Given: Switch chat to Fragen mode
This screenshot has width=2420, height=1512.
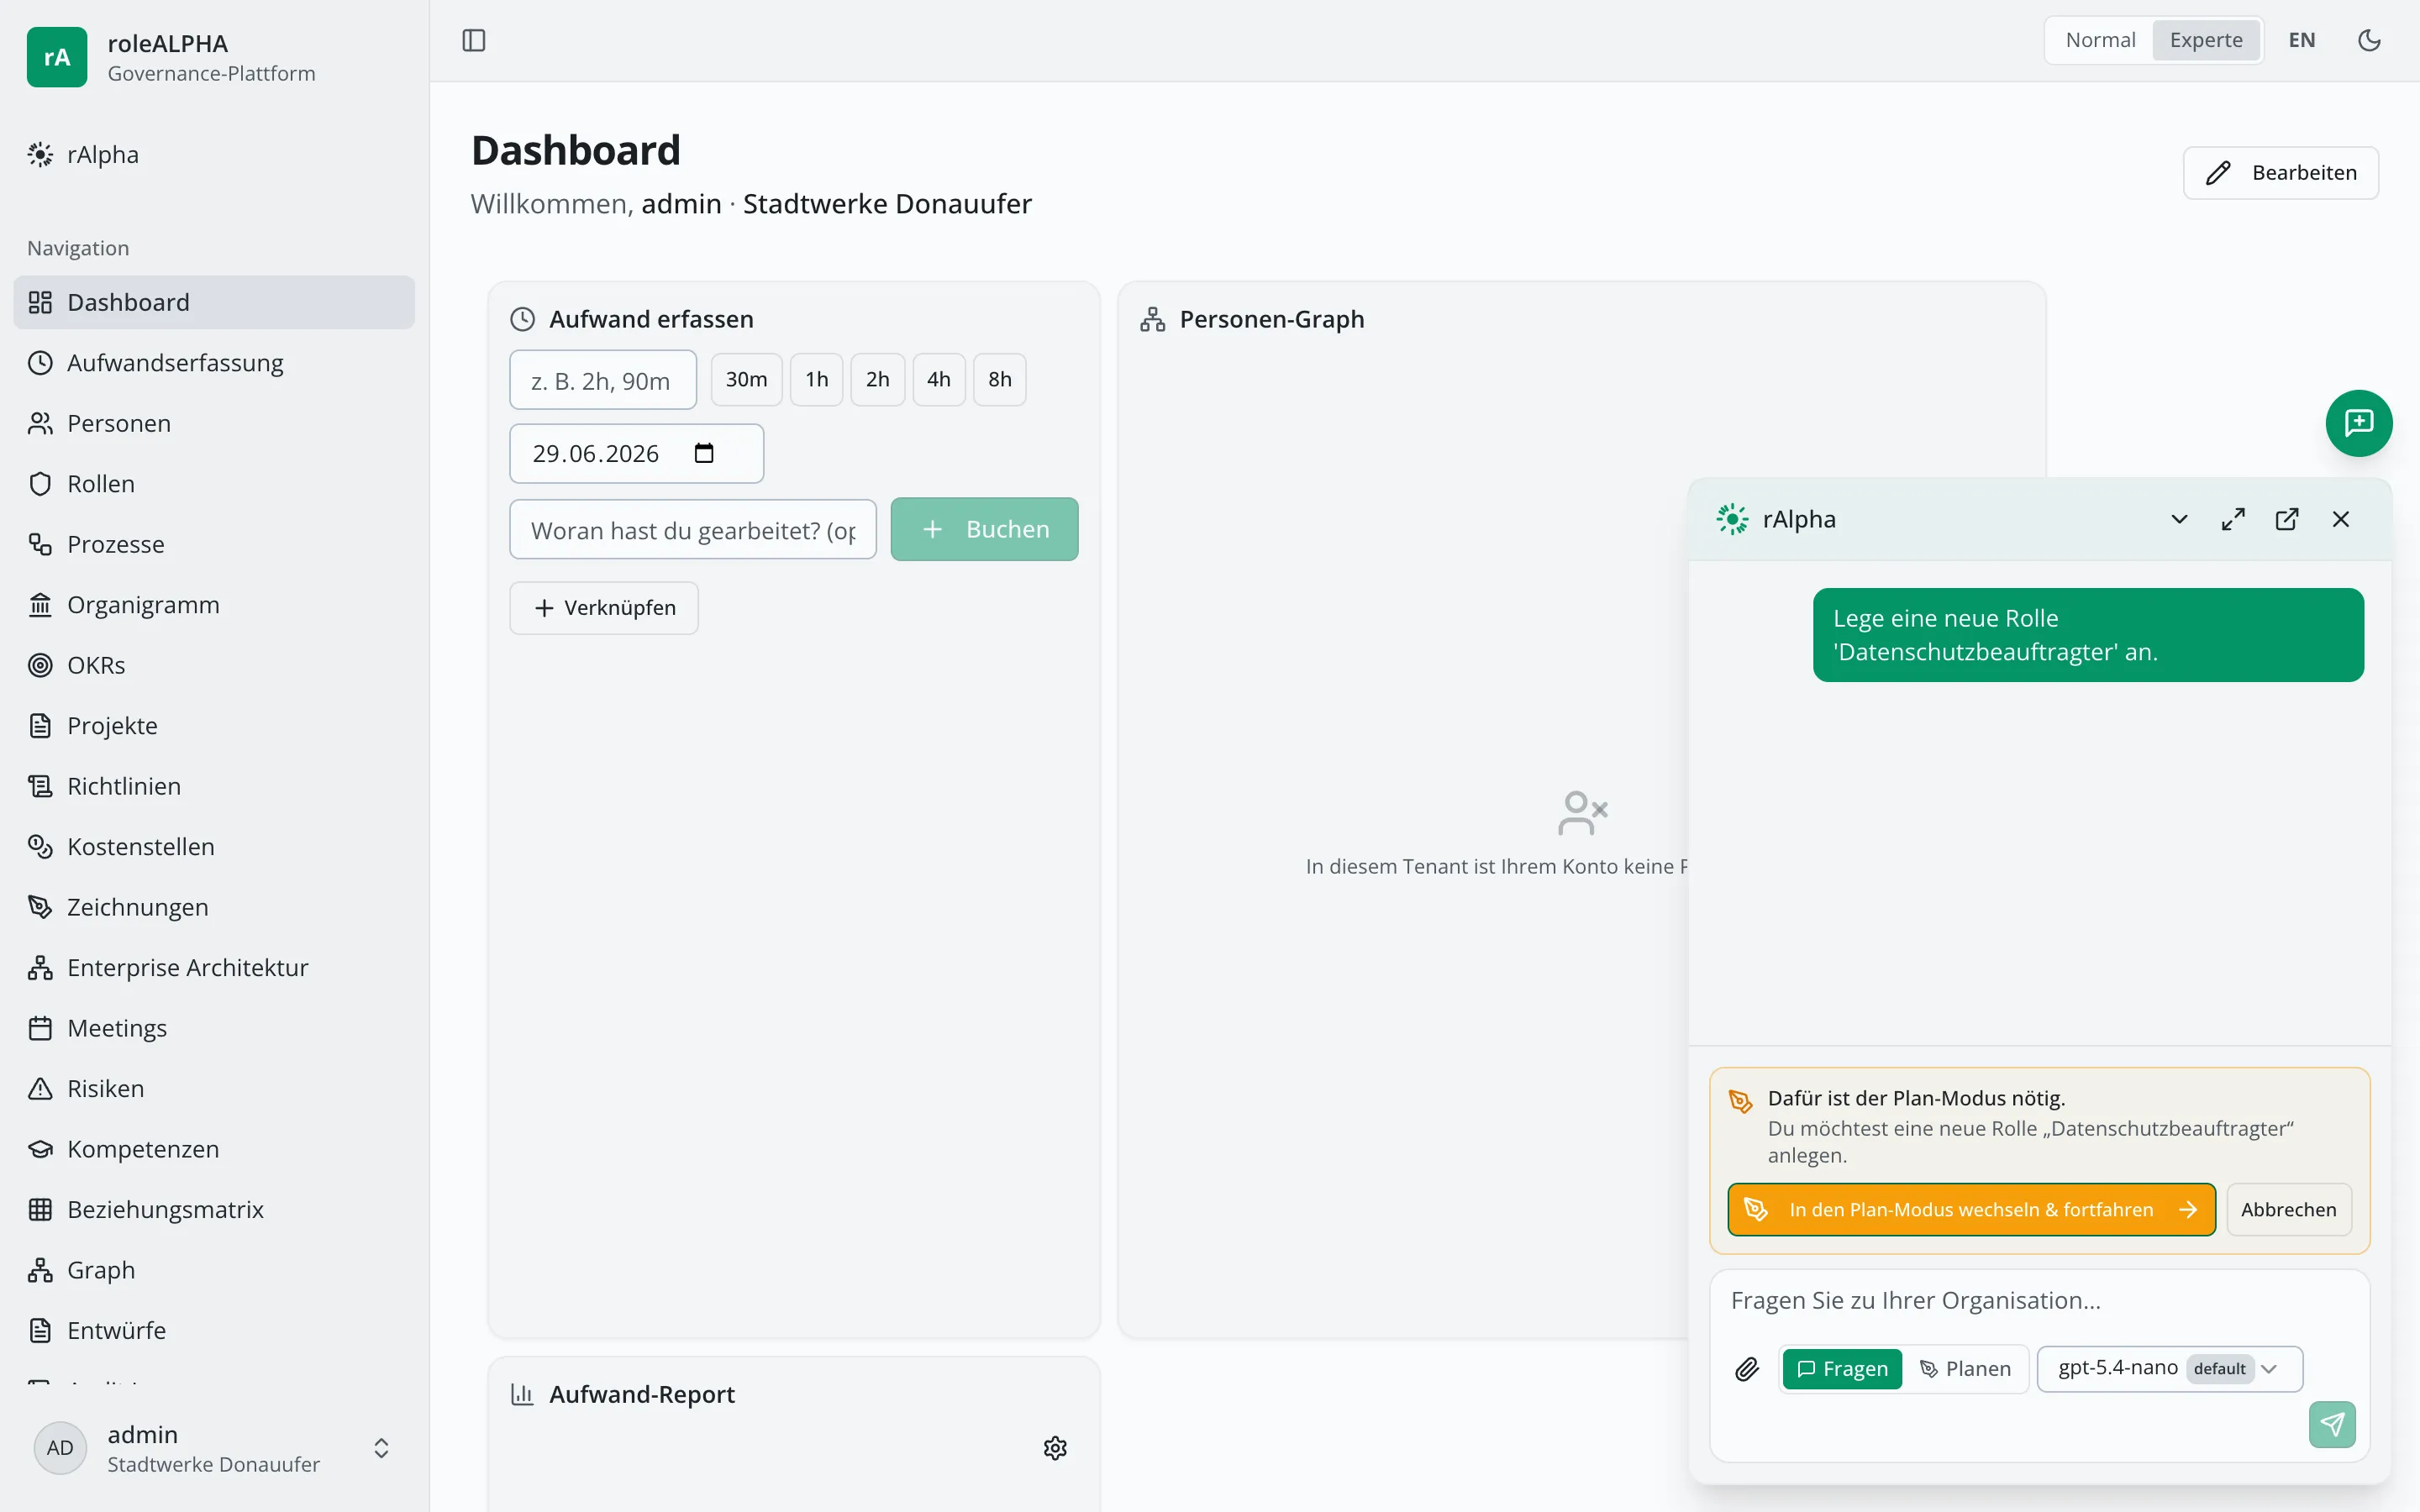Looking at the screenshot, I should point(1842,1369).
